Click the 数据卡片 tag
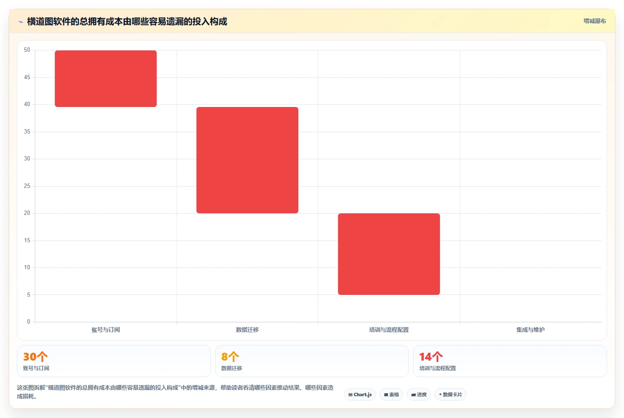 pos(450,395)
